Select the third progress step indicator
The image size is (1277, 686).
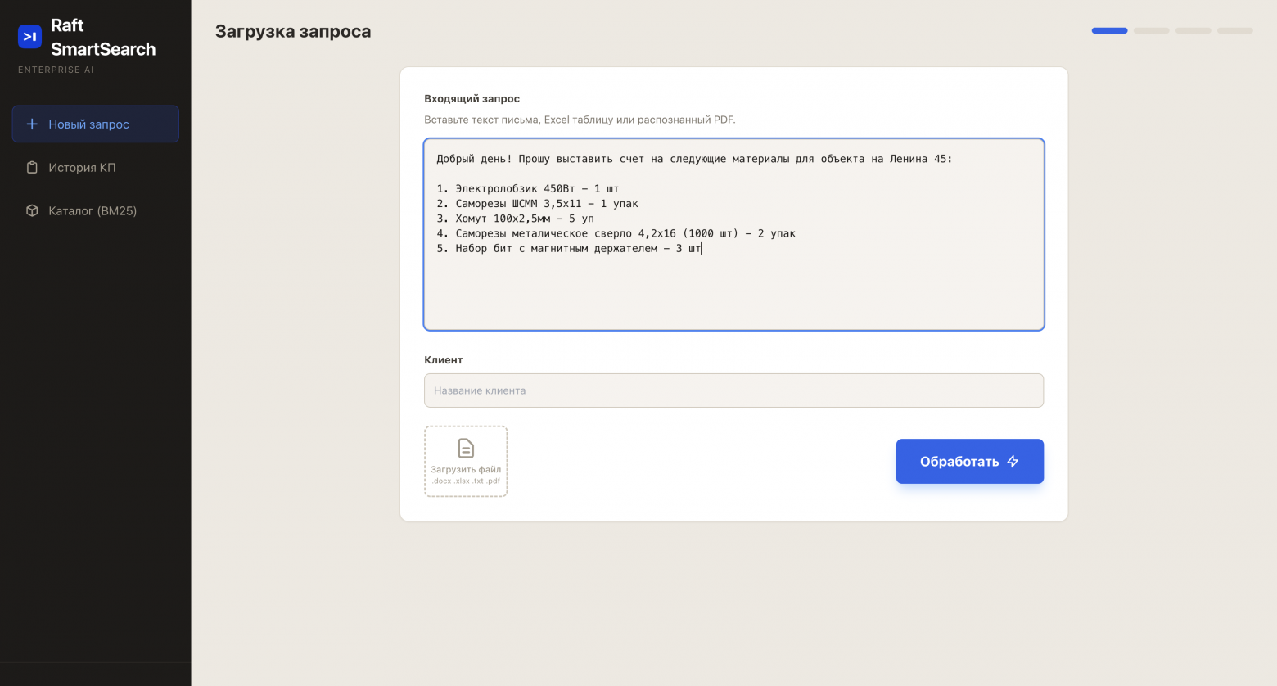pos(1193,30)
